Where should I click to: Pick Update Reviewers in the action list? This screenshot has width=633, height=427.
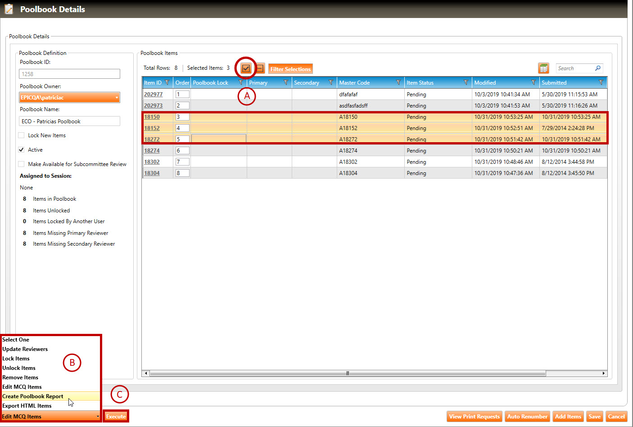point(25,349)
